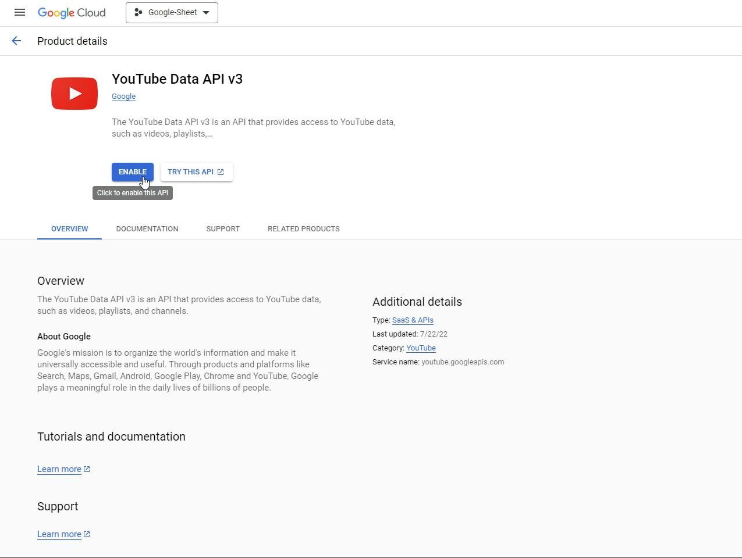Open TRY THIS API in a new tab
This screenshot has height=558, width=742.
192,171
